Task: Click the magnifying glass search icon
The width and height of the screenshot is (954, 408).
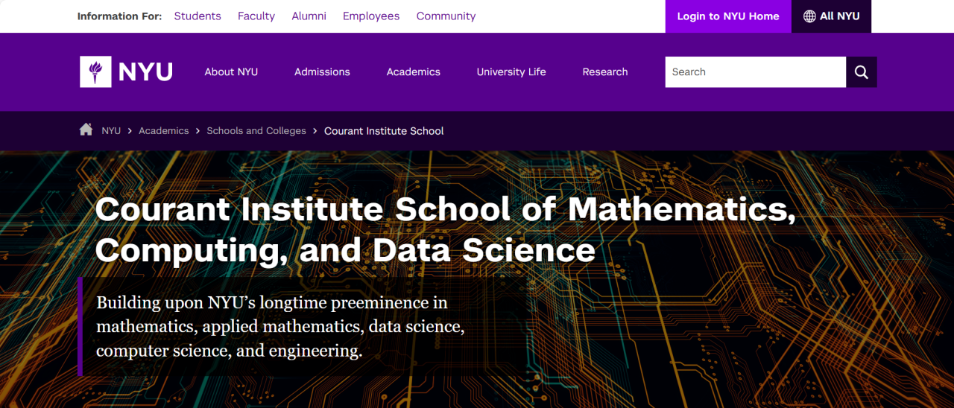Action: click(x=862, y=72)
